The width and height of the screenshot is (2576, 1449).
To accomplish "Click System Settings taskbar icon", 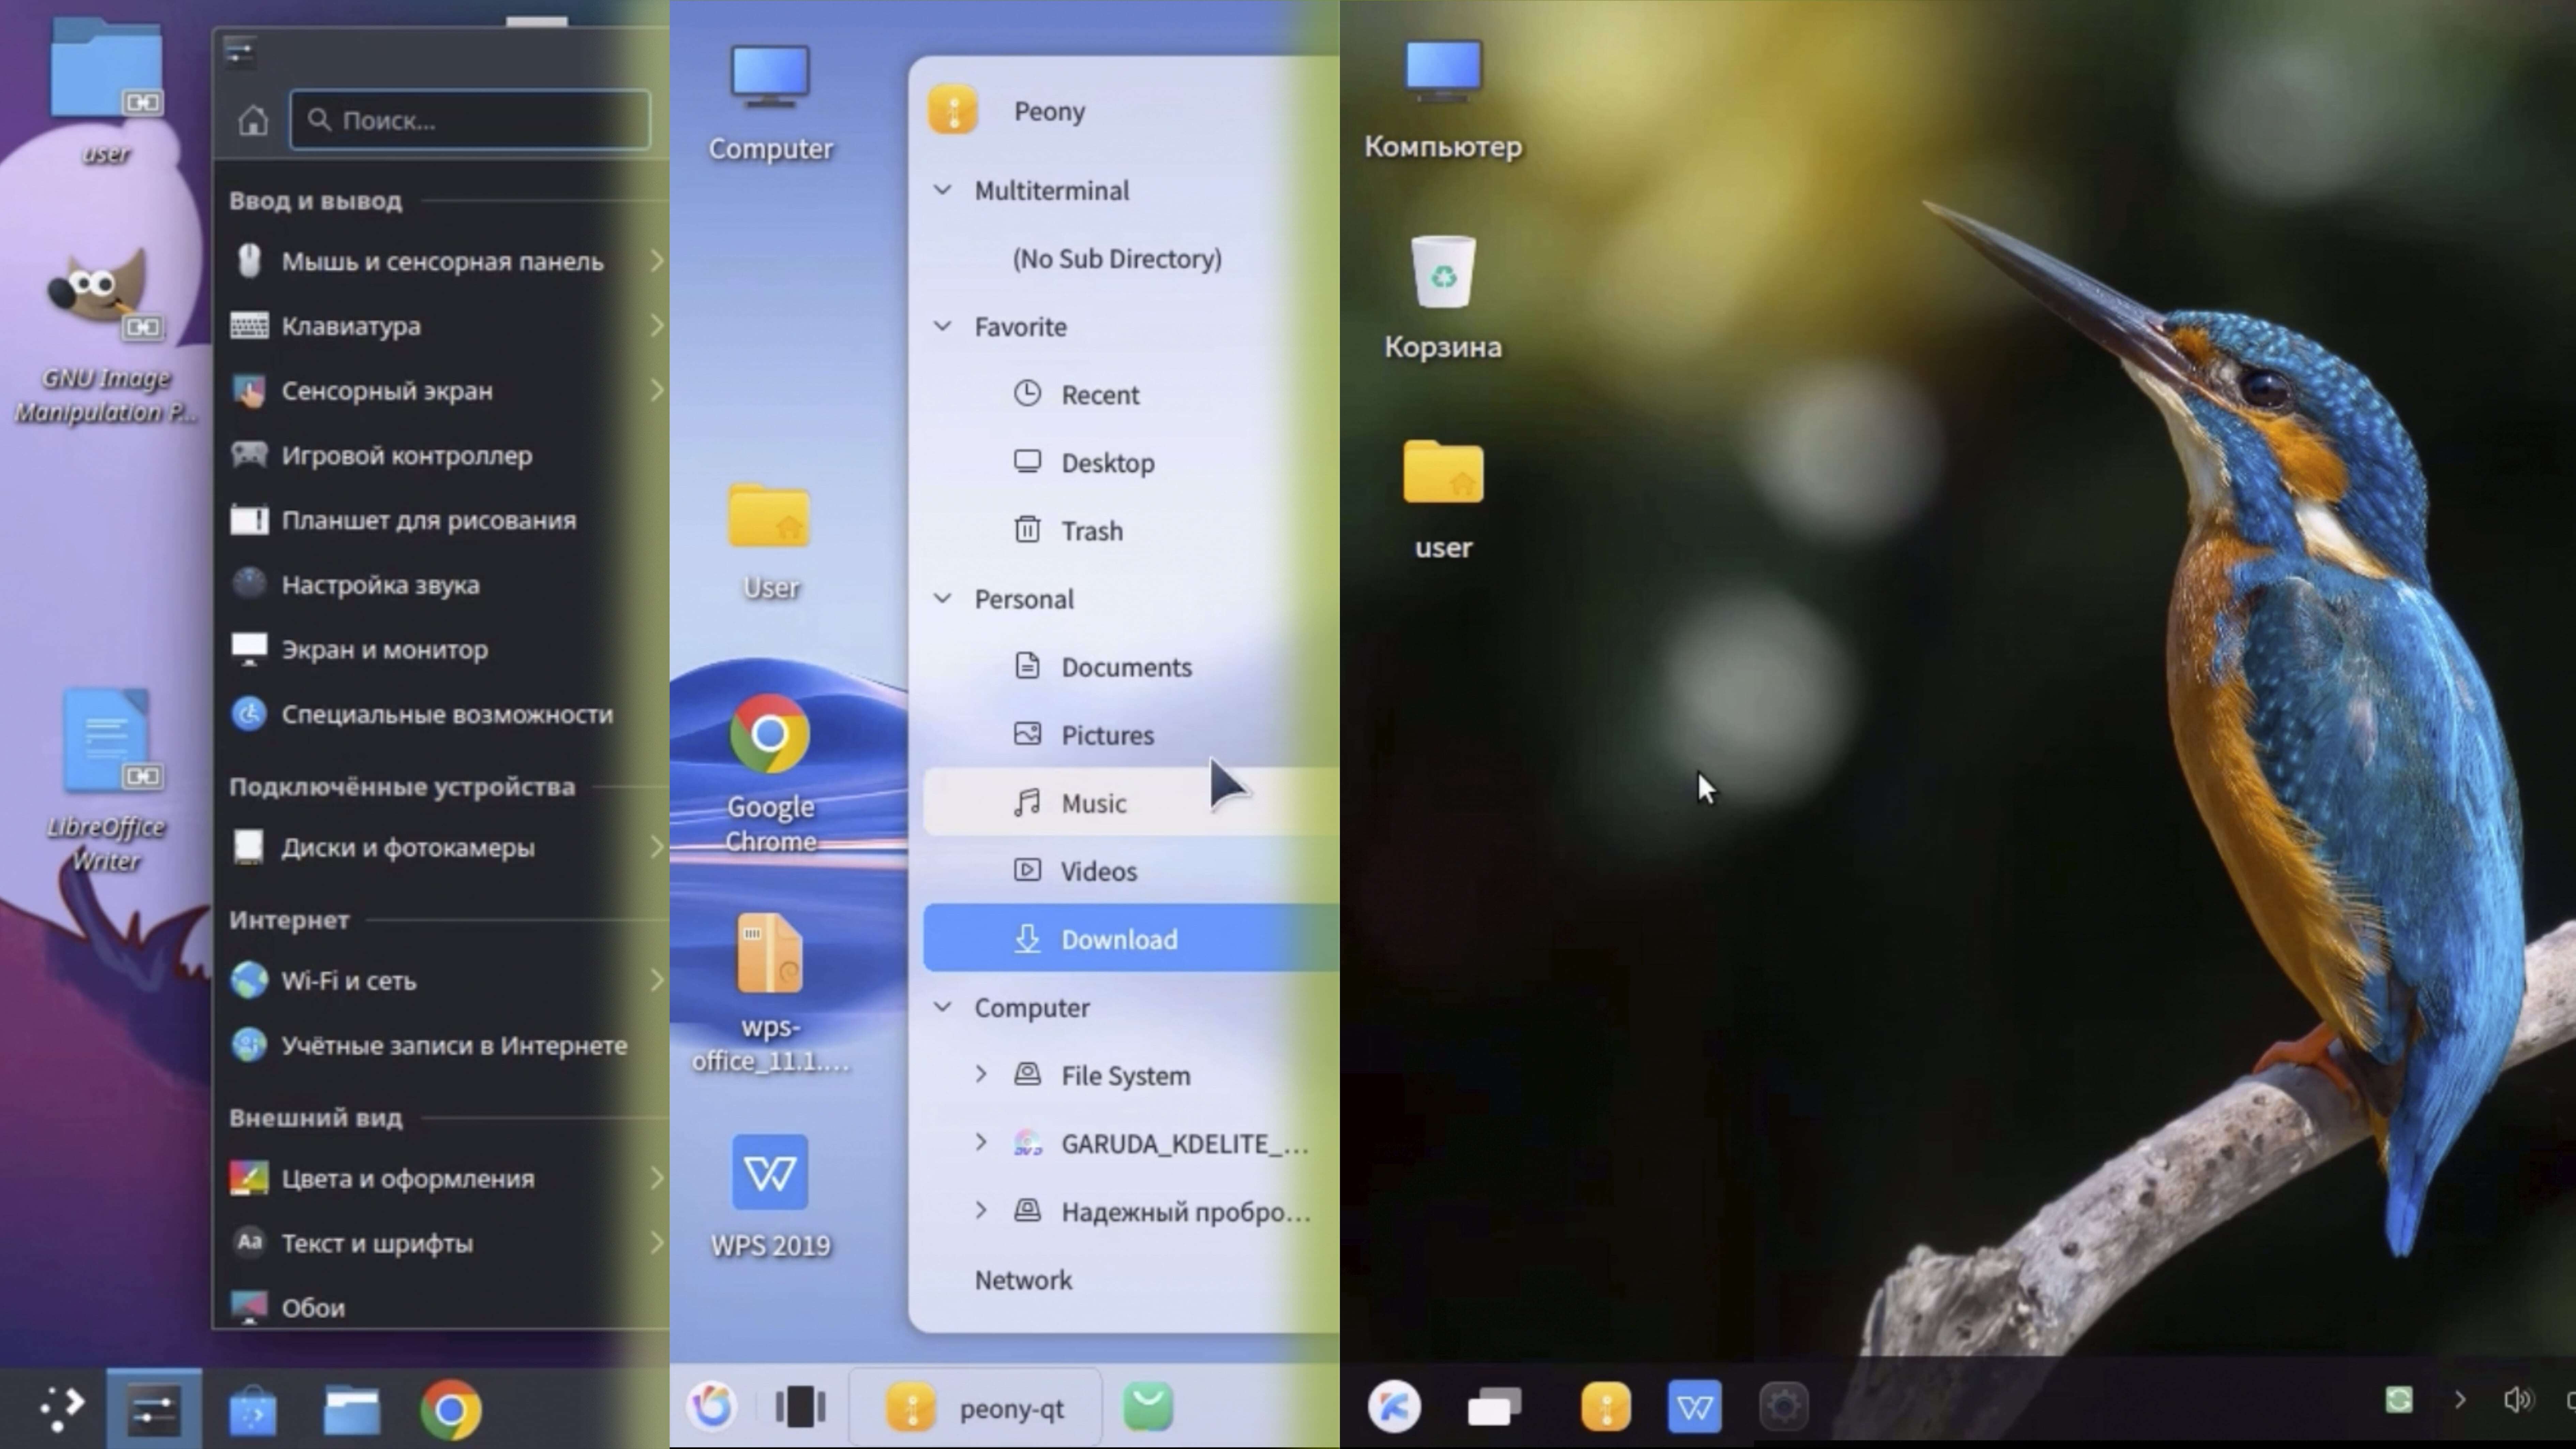I will tap(154, 1409).
